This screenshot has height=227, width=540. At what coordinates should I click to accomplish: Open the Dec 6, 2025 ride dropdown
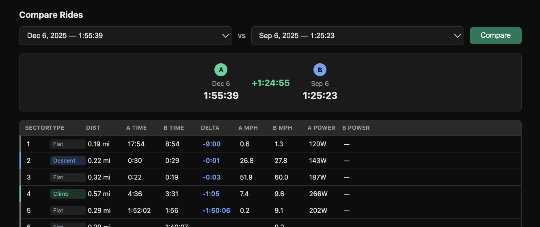click(x=125, y=36)
